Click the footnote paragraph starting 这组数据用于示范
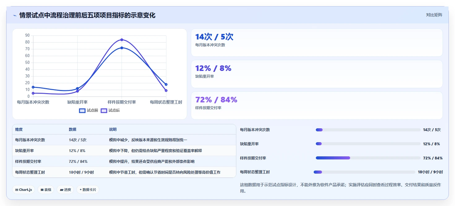This screenshot has height=206, width=455. pyautogui.click(x=340, y=188)
